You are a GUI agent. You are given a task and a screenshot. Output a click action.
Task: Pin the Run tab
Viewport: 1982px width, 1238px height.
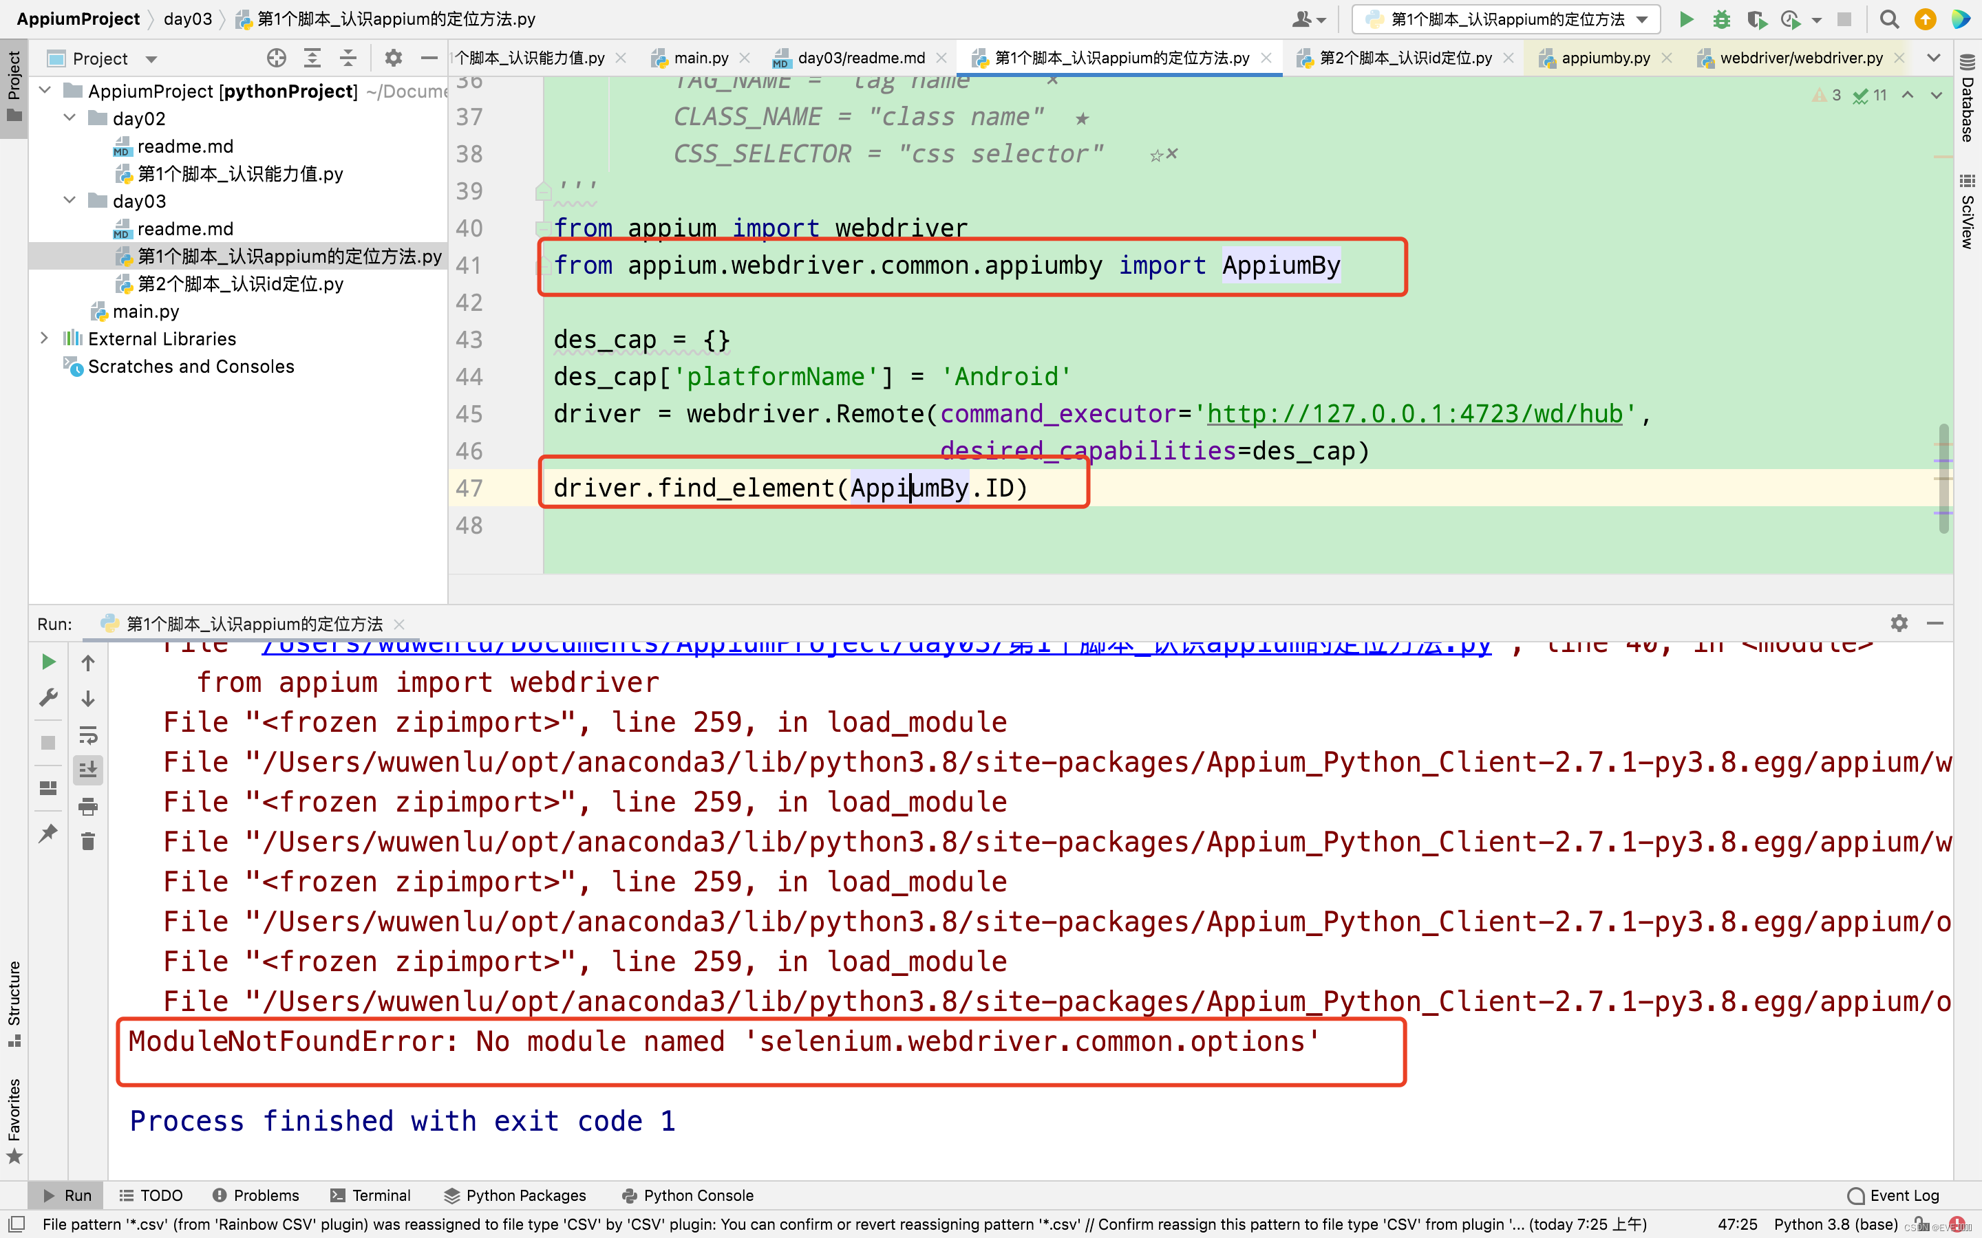pyautogui.click(x=47, y=833)
